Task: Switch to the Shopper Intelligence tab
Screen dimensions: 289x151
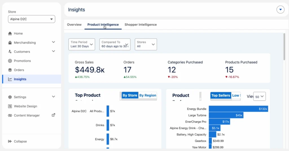Action: coord(141,25)
